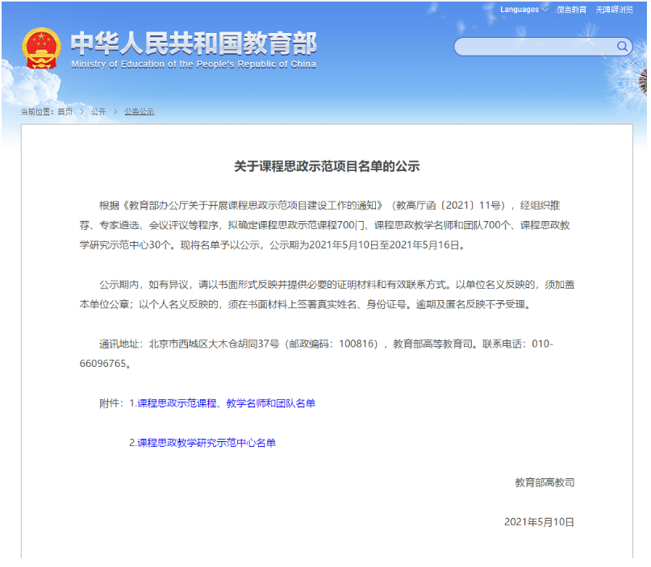The width and height of the screenshot is (651, 567).
Task: Click the English Ministry of Education subtitle
Action: 194,65
